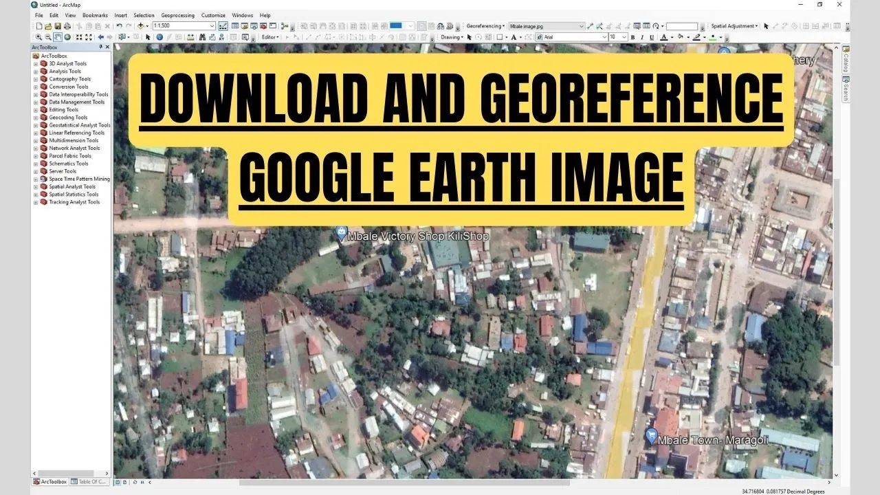Image resolution: width=880 pixels, height=495 pixels.
Task: Click the Fixed Zoom In icon
Action: 78,36
